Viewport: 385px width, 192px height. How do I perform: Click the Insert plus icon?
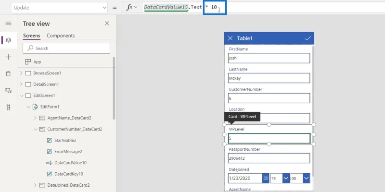[x=8, y=57]
